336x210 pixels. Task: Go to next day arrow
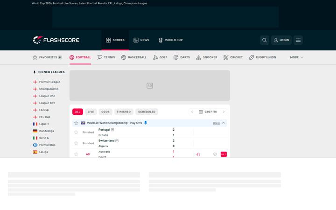point(224,112)
